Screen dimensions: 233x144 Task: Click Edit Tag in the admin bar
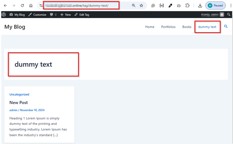point(82,15)
